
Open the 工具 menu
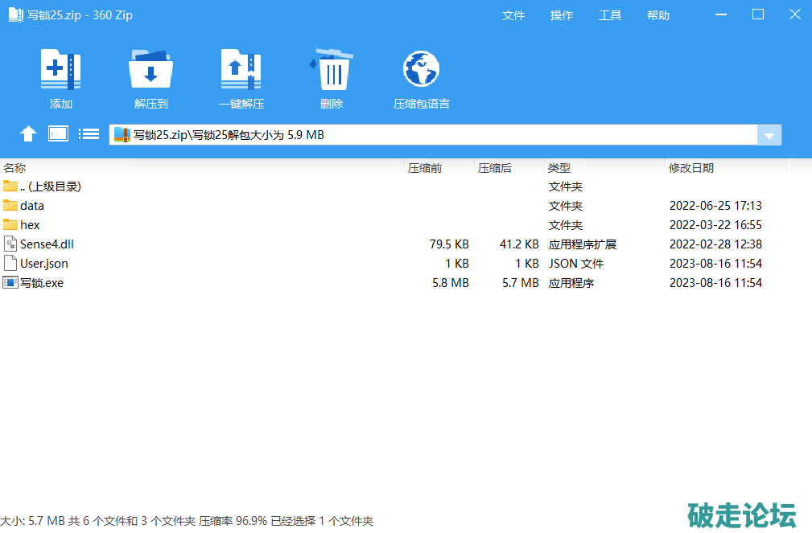(610, 15)
